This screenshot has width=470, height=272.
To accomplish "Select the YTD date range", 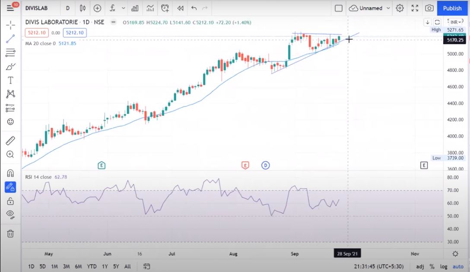I will tap(92, 266).
